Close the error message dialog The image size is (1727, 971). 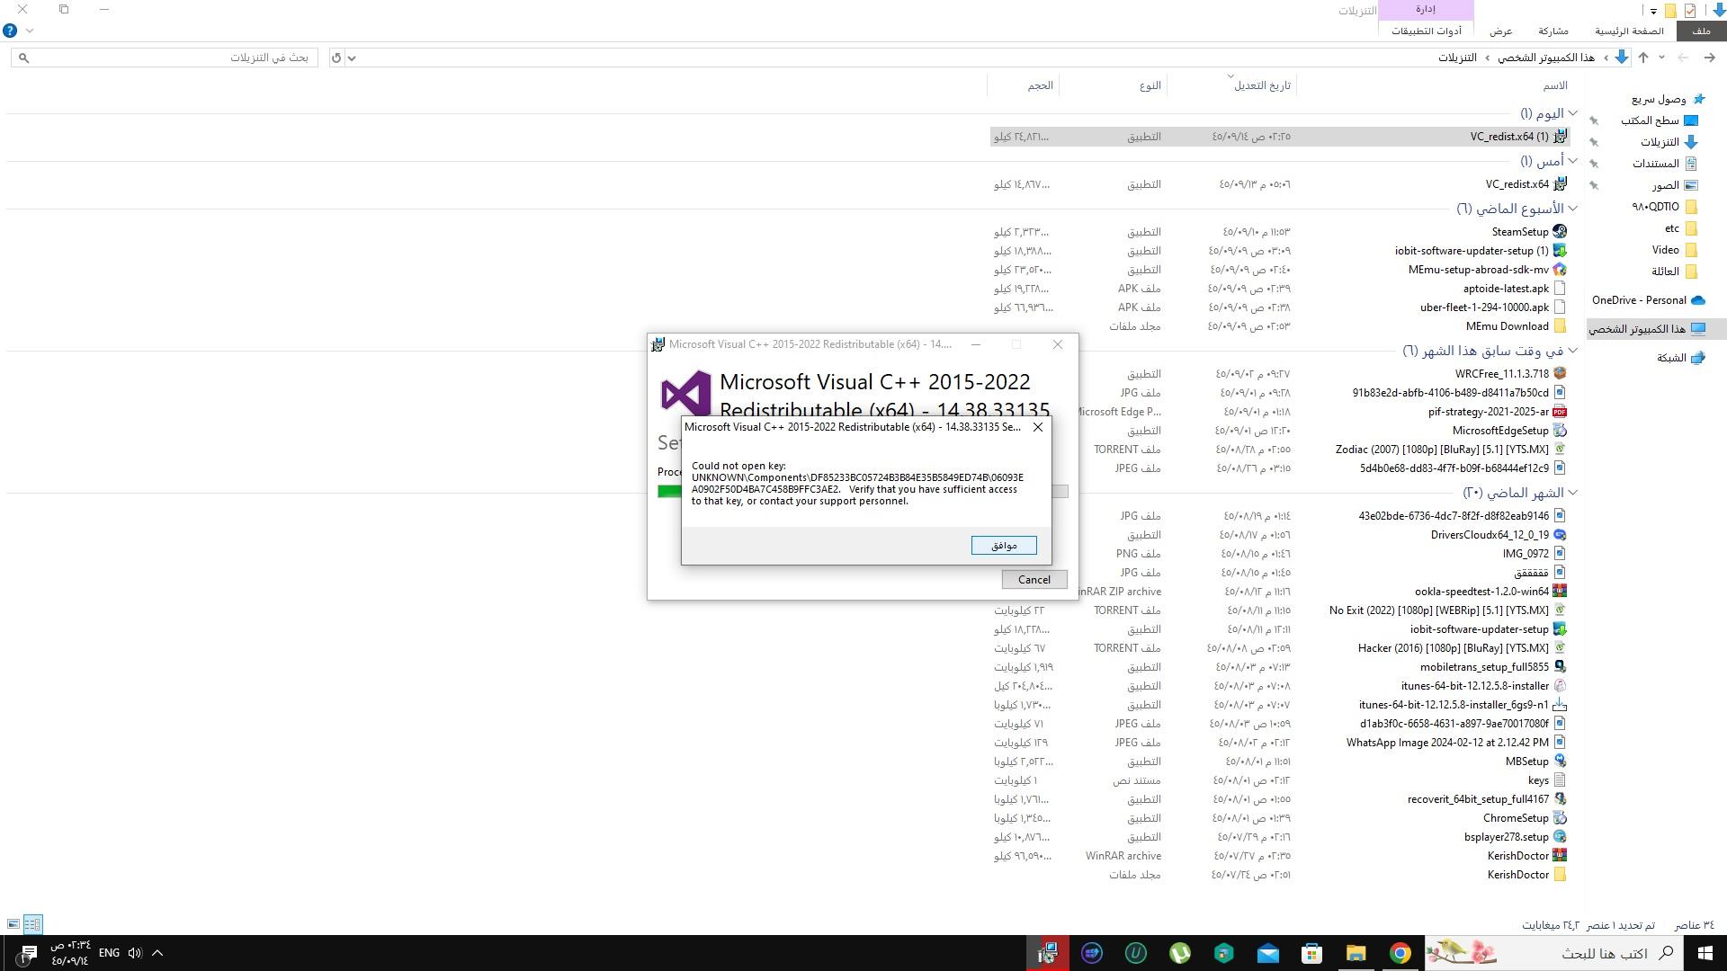(1038, 427)
